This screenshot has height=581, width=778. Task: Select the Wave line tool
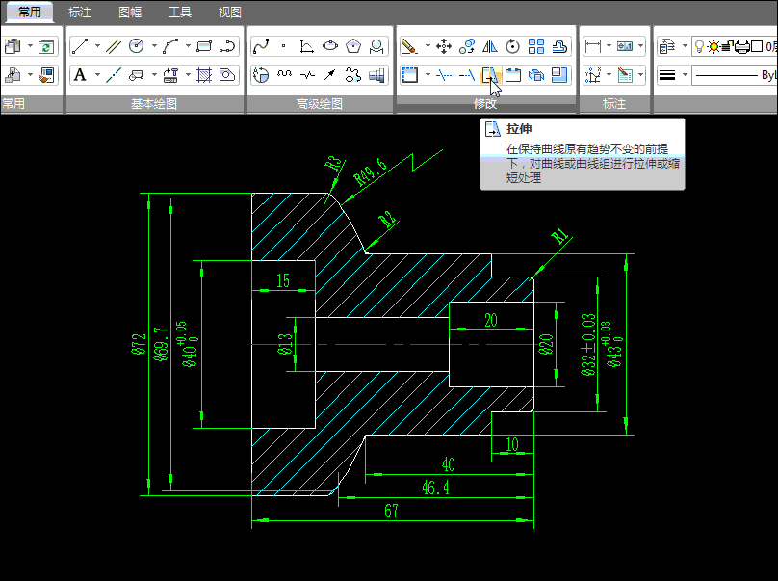[284, 75]
